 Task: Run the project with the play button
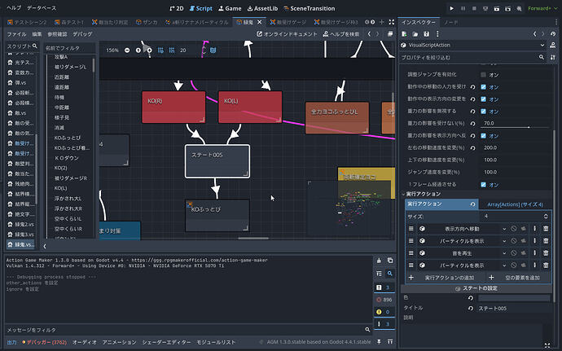(451, 8)
